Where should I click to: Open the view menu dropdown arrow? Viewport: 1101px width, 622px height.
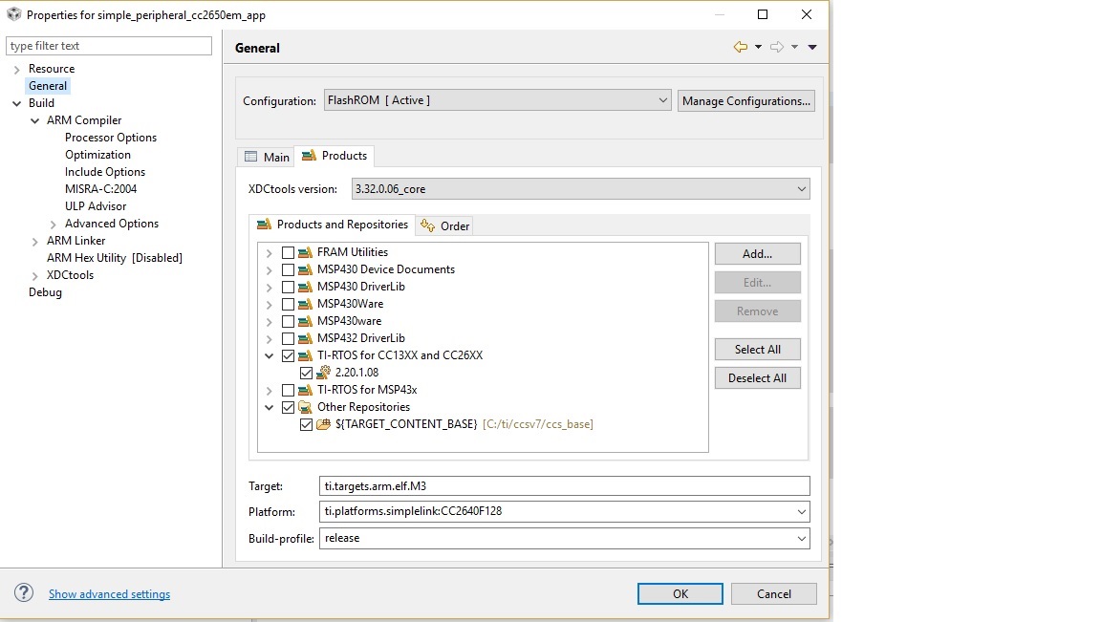pos(812,47)
